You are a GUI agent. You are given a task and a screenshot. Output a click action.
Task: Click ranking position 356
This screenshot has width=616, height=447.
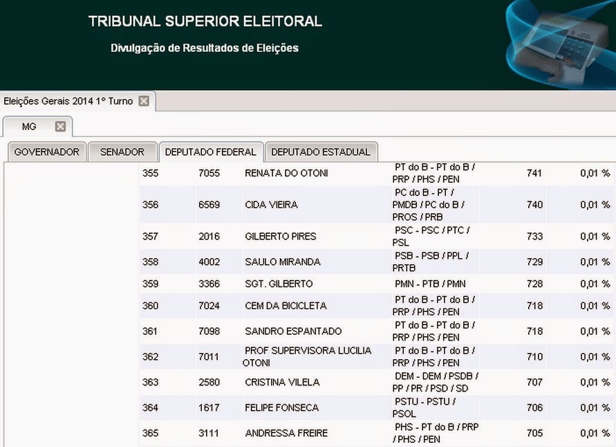[x=150, y=205]
